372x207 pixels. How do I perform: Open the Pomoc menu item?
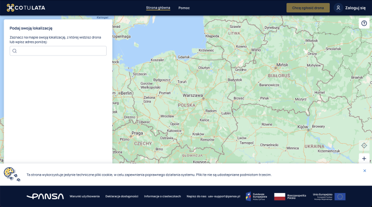click(x=184, y=8)
